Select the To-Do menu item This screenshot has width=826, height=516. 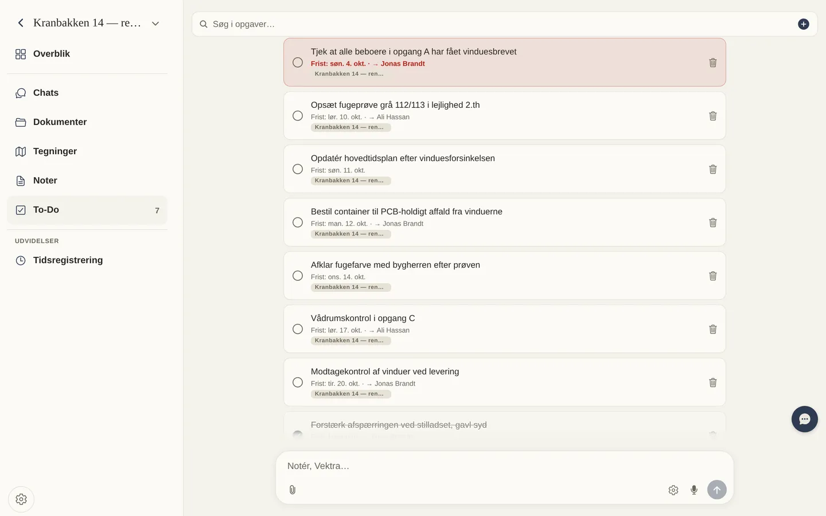coord(87,210)
